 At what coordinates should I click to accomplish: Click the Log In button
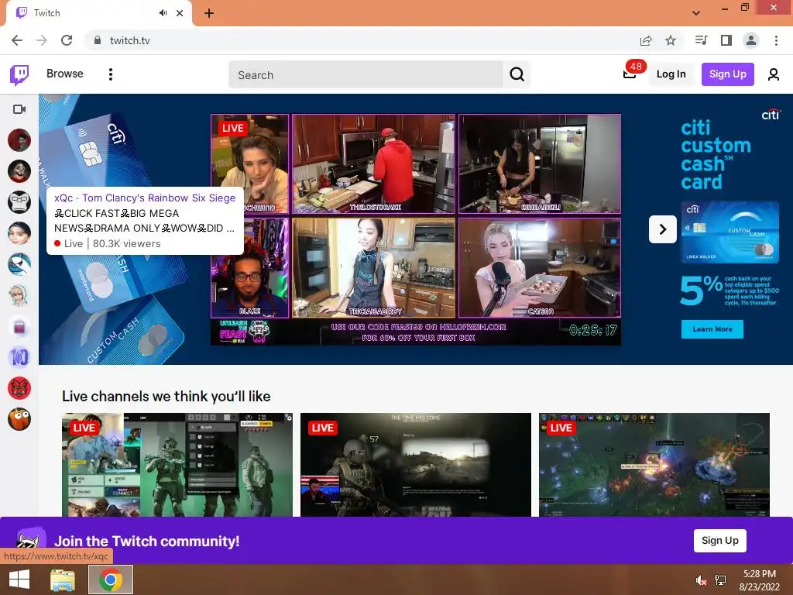pos(671,74)
